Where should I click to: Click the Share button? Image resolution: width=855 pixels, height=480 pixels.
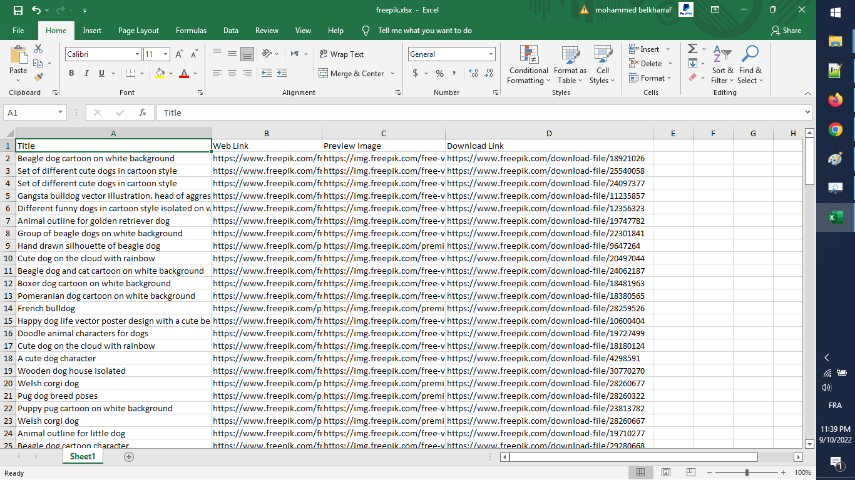click(x=786, y=31)
